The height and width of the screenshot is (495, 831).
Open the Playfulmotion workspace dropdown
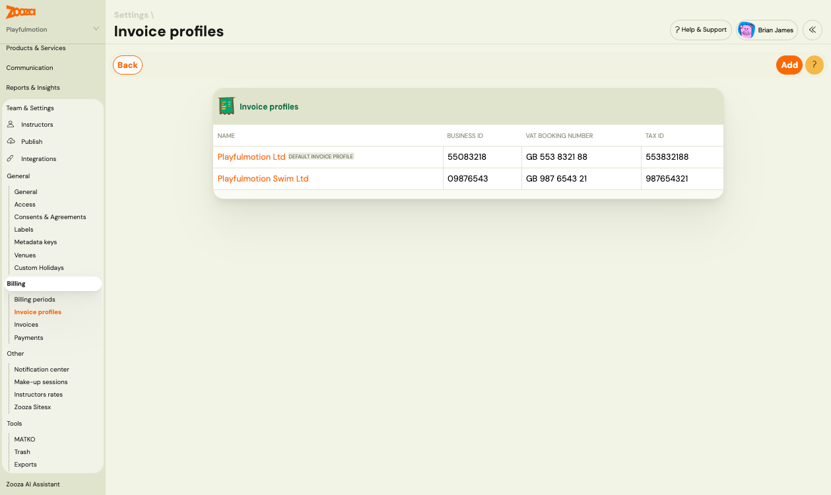[x=53, y=29]
